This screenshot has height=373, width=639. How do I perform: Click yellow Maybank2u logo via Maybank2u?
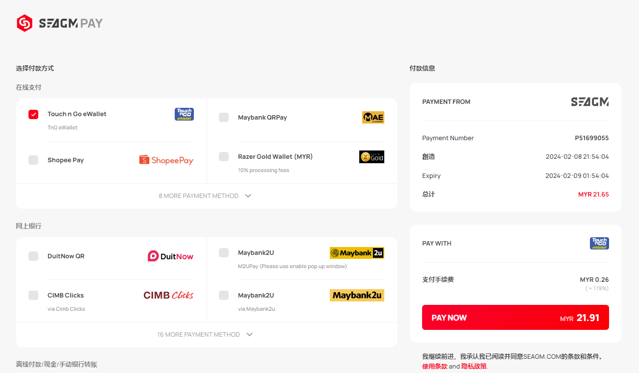[x=357, y=295]
